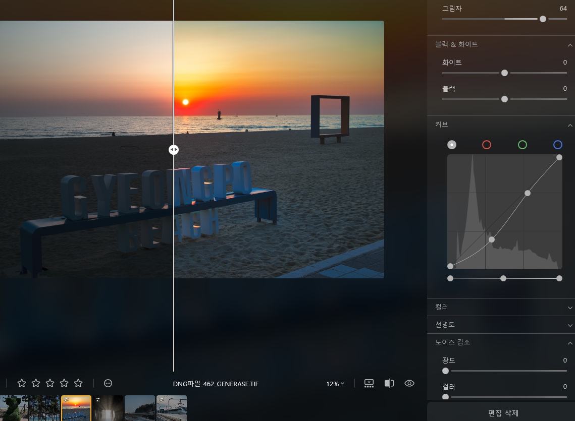Collapse the 블랙 & 화이트 section
Screen dimensions: 575x421
(x=570, y=45)
